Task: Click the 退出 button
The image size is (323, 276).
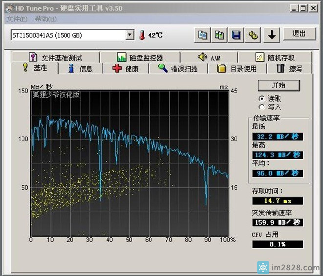Action: click(299, 34)
